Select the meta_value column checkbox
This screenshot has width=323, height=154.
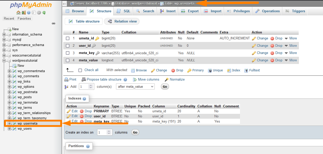point(68,60)
